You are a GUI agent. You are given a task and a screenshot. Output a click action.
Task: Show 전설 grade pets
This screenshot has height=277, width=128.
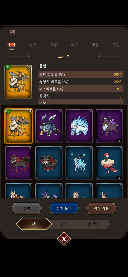coord(116,45)
